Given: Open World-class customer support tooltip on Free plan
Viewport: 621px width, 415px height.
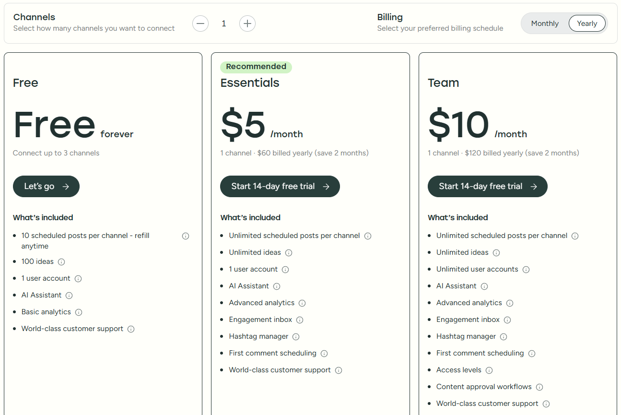Looking at the screenshot, I should pyautogui.click(x=131, y=329).
